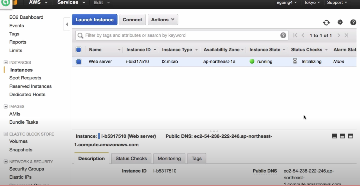Collapse the IMAGES sidebar section
Screen dimensions: 360x186
pos(5,106)
